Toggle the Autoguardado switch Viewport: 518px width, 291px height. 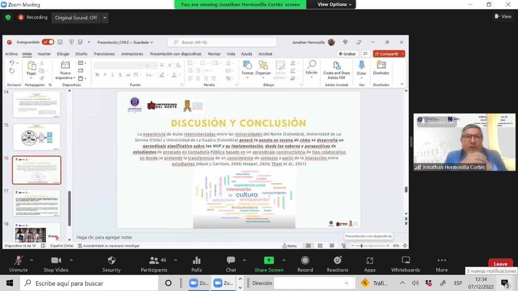pyautogui.click(x=48, y=42)
